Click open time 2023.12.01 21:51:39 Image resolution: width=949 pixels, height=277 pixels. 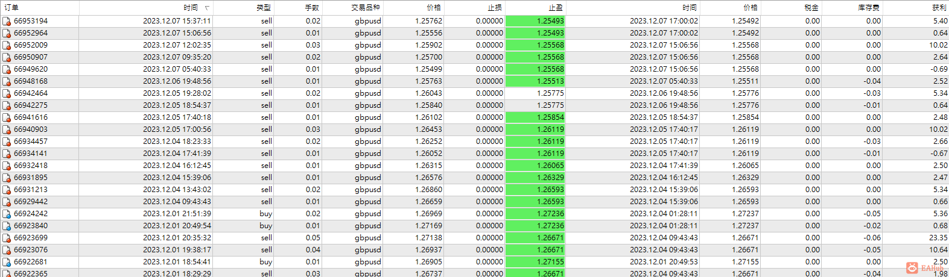point(177,214)
